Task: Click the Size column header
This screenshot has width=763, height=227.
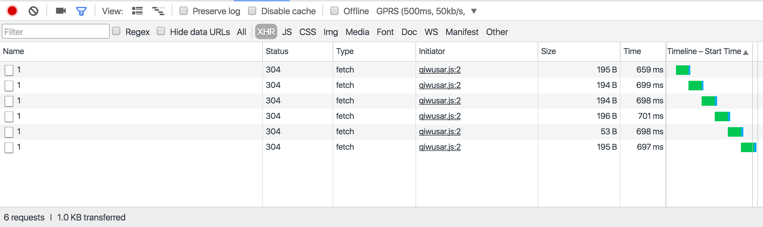Action: (548, 51)
